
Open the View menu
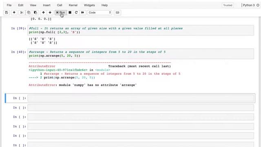point(33,5)
